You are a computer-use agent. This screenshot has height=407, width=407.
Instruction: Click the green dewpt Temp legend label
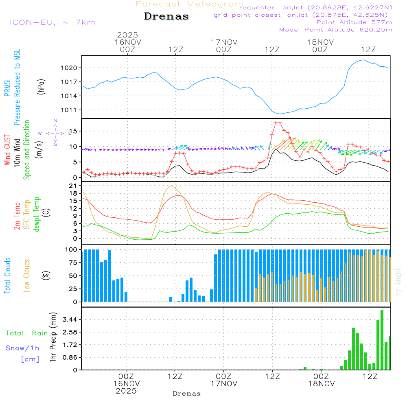37,215
